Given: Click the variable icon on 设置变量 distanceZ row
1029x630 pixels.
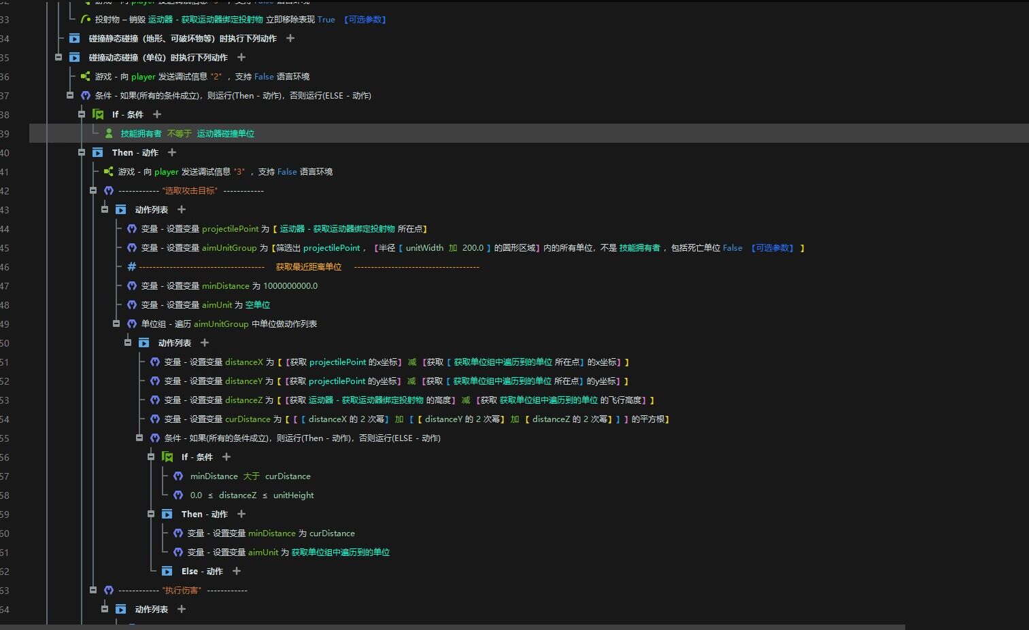Looking at the screenshot, I should (x=155, y=400).
